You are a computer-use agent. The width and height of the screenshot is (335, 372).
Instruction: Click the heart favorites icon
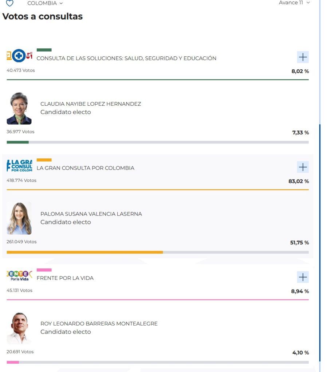coord(9,3)
